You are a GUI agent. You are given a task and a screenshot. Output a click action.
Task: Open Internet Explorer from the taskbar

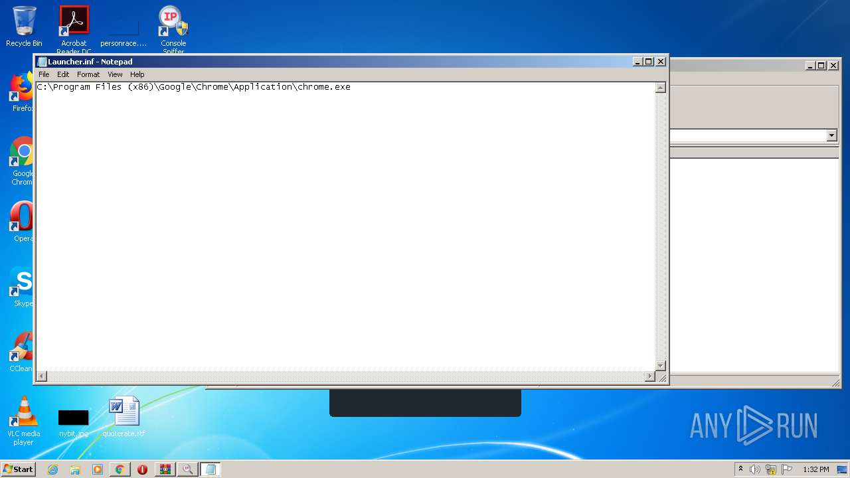(52, 469)
